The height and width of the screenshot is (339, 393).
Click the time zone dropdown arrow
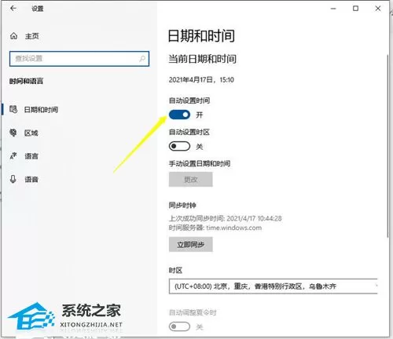[376, 286]
